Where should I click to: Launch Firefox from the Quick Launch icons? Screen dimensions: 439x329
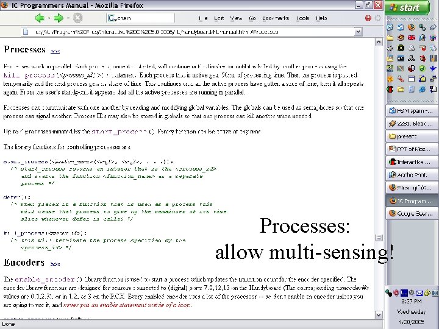pos(412,27)
